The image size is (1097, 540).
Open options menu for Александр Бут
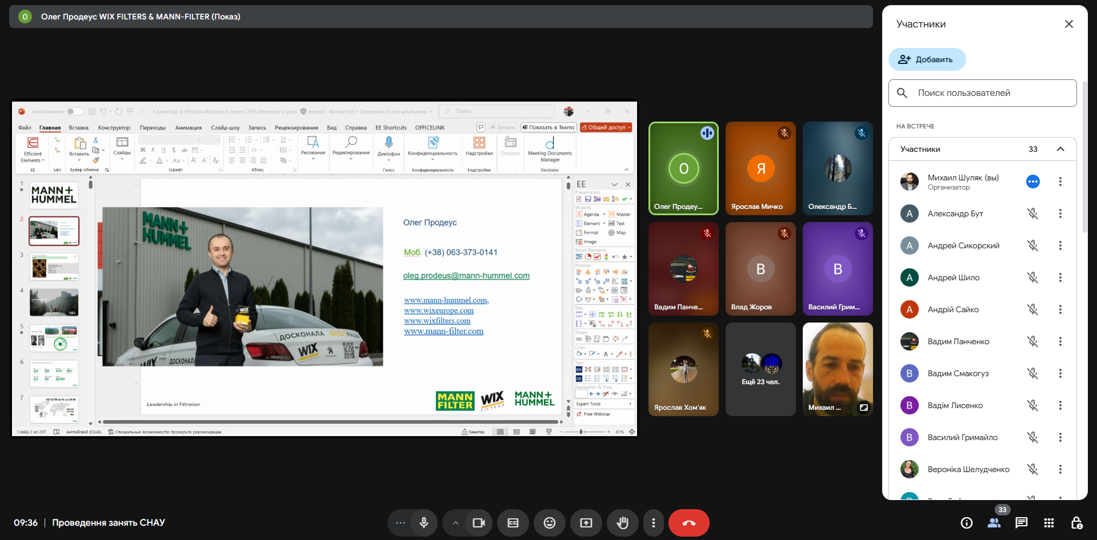click(x=1060, y=213)
